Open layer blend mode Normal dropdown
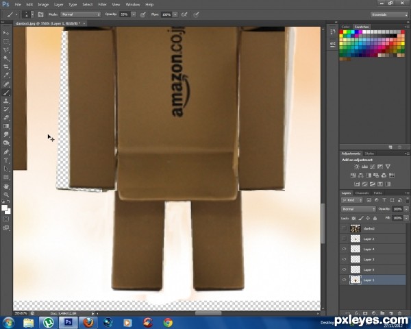The height and width of the screenshot is (329, 411). pos(358,209)
